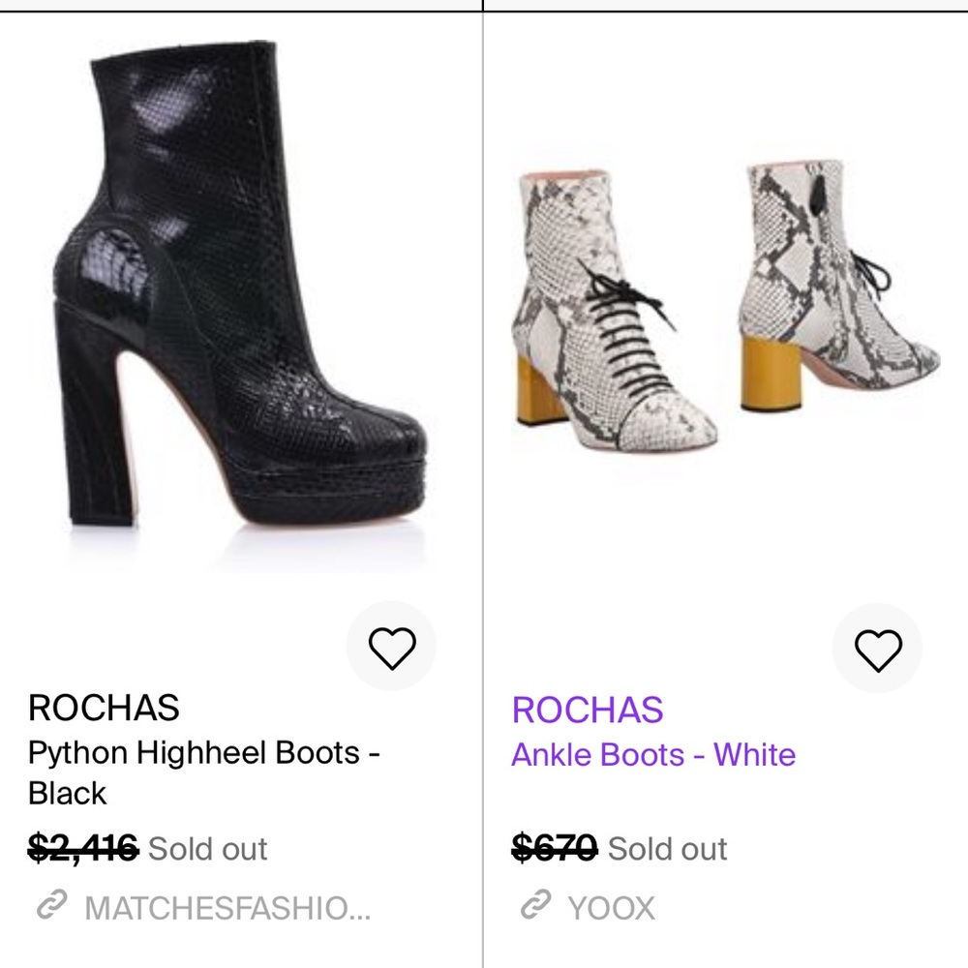The width and height of the screenshot is (968, 968).
Task: Click the crossed-out $2,416 price
Action: tap(83, 849)
